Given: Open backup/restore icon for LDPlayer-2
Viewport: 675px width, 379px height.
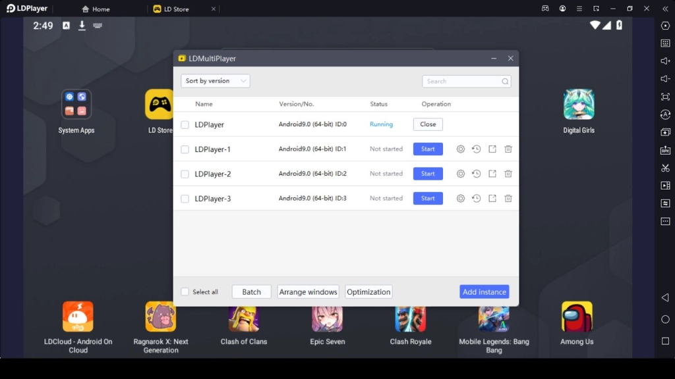Looking at the screenshot, I should tap(476, 174).
